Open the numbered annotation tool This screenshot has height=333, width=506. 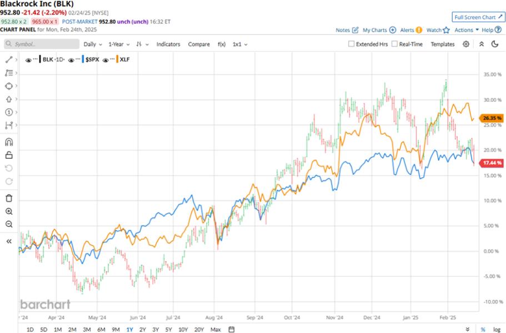(9, 112)
